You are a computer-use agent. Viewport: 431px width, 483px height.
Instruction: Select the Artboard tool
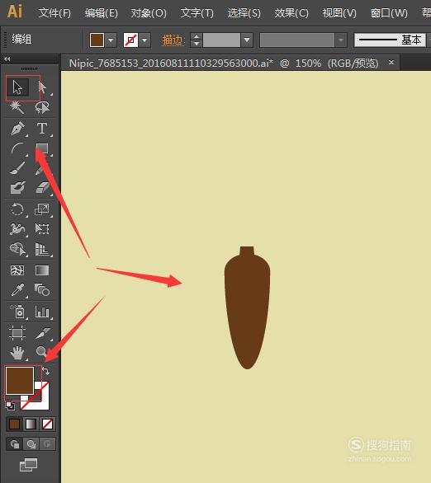pos(17,333)
